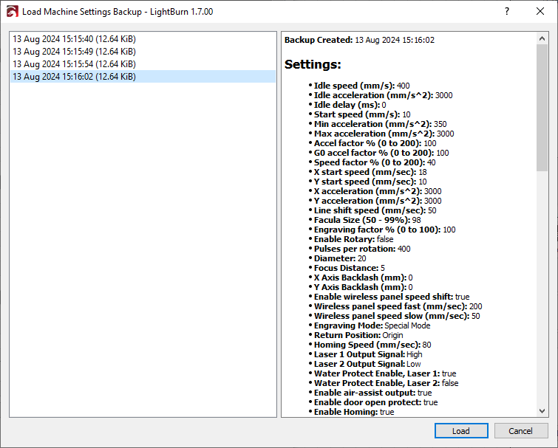Image resolution: width=558 pixels, height=448 pixels.
Task: Click the scrollbar track below the thumb
Action: 542,295
